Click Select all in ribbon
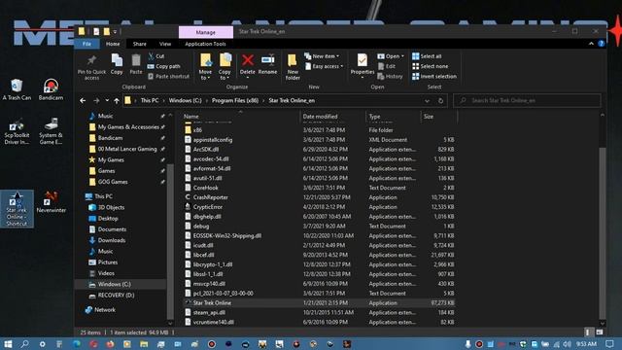The width and height of the screenshot is (622, 350). (427, 56)
